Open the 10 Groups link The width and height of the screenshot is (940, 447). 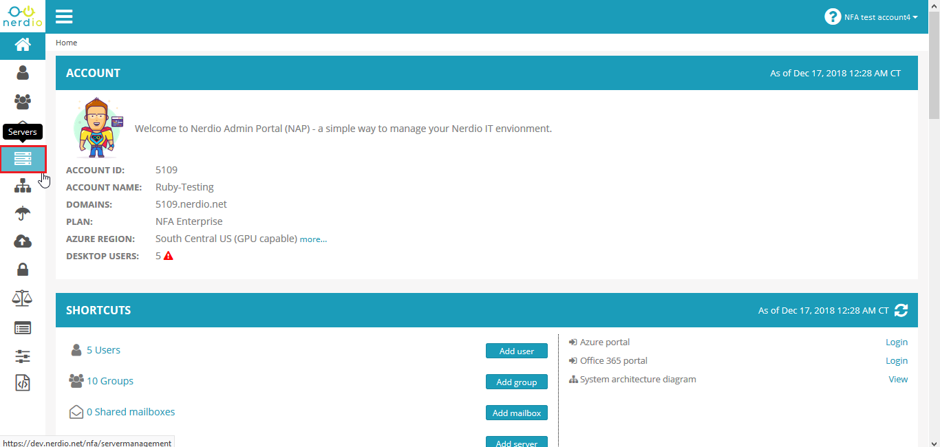click(110, 381)
